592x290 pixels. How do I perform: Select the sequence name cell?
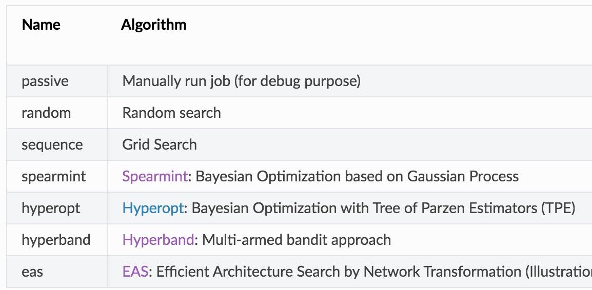57,144
